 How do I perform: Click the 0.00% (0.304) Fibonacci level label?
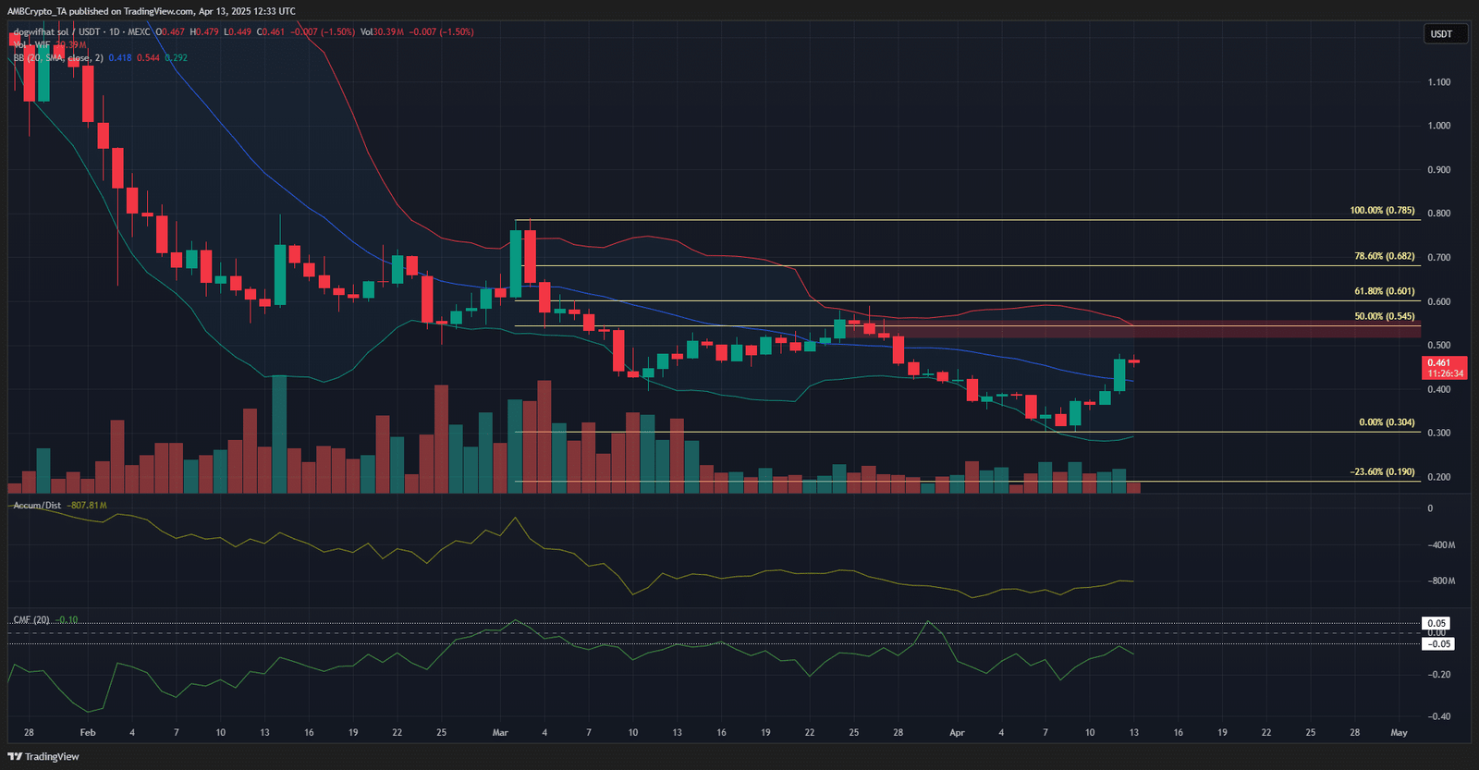tap(1386, 422)
